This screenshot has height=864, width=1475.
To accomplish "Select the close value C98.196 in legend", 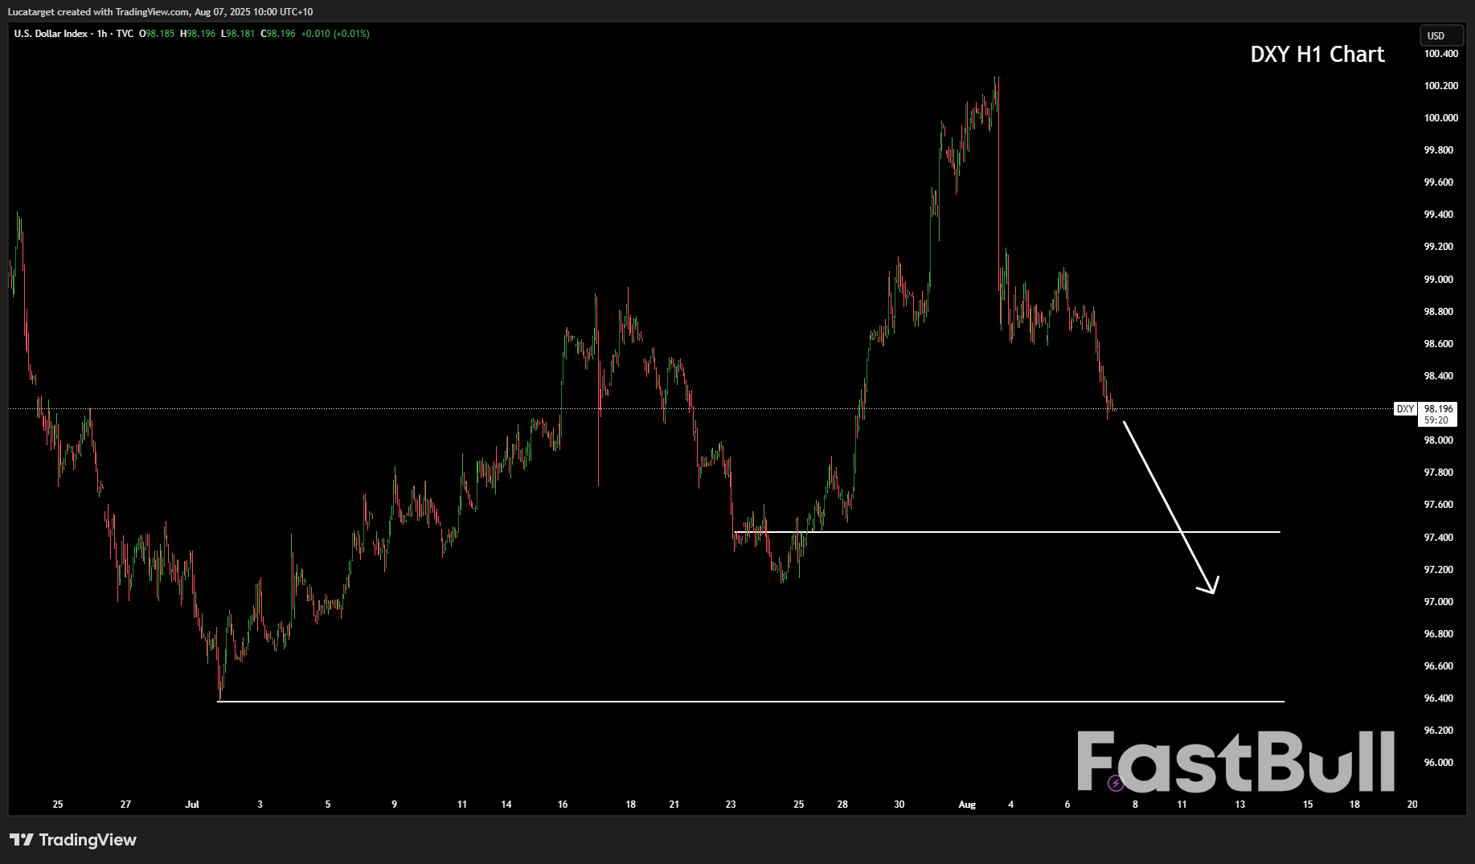I will point(277,34).
